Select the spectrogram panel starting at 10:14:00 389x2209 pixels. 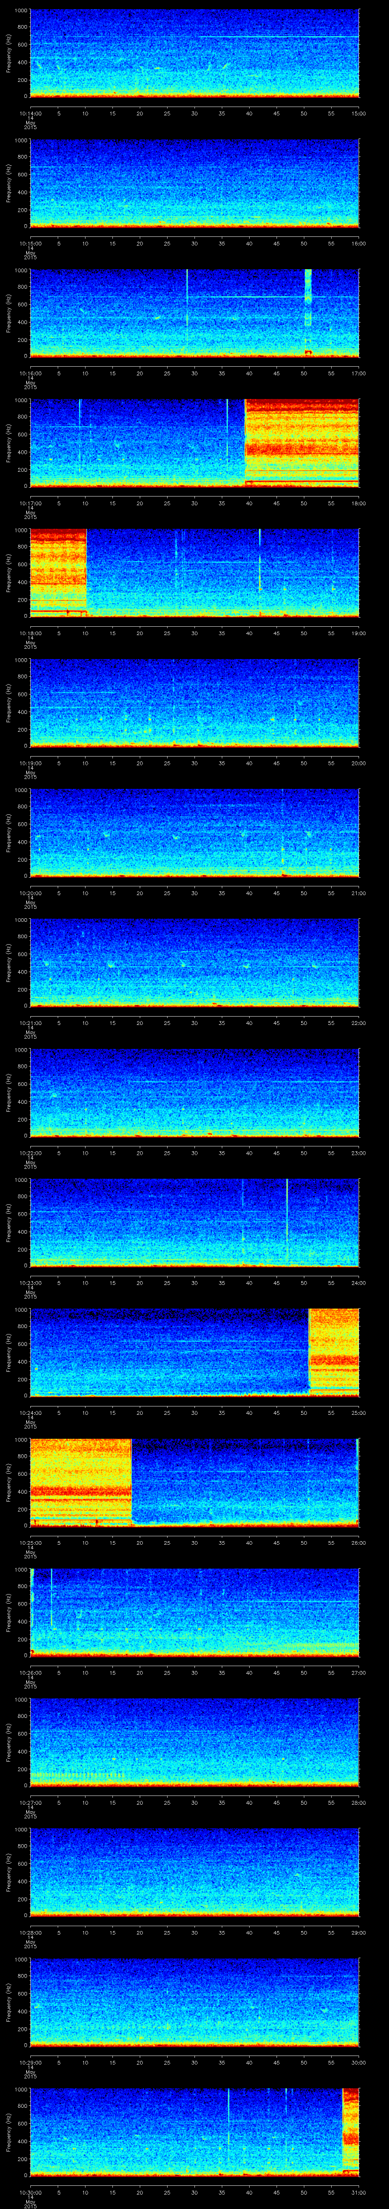pos(194,53)
